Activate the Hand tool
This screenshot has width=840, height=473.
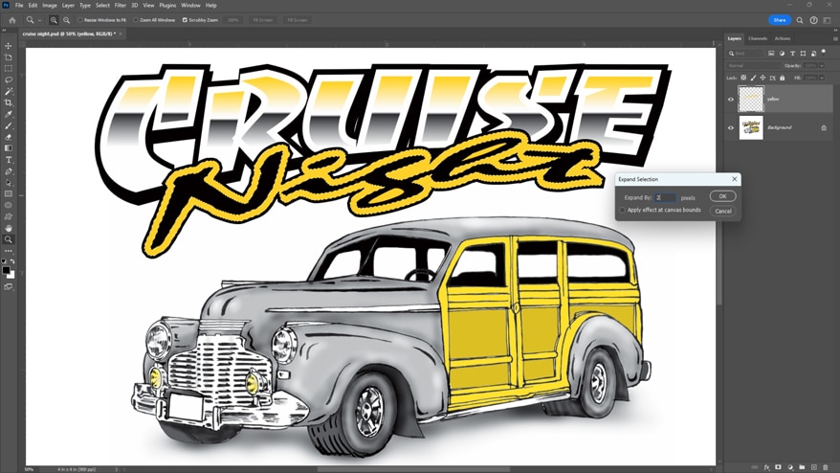coord(9,229)
